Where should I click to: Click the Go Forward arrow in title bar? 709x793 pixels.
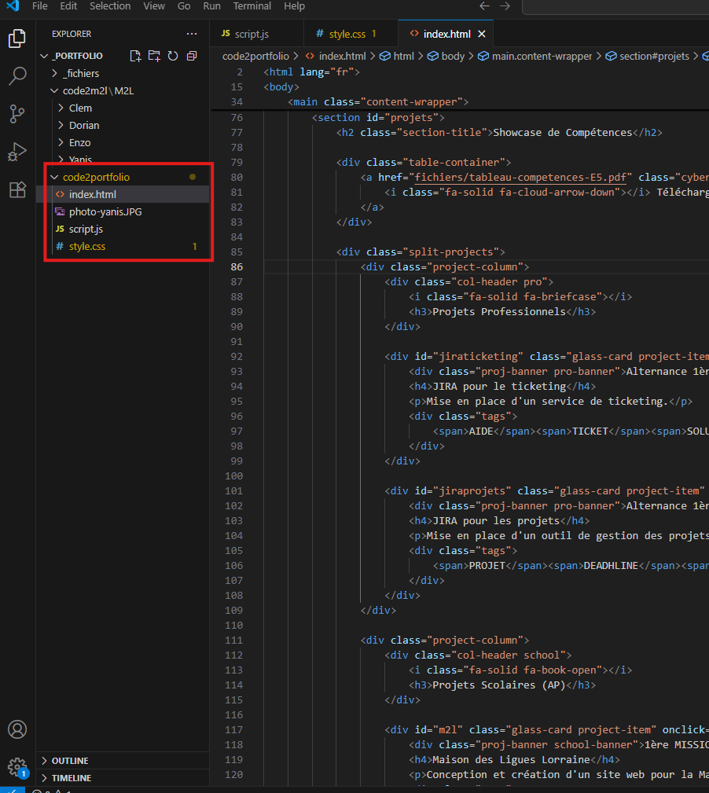(x=505, y=6)
